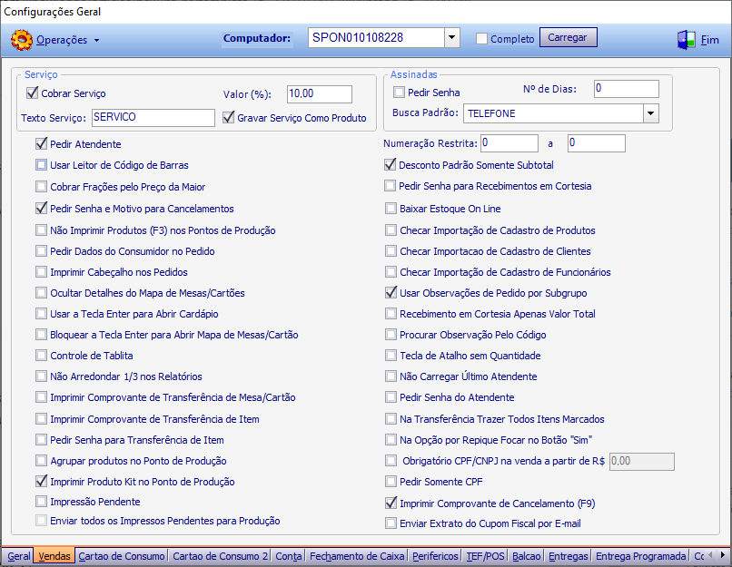Check Não Arredondar 1/3 nos Relatórios
Viewport: 732px width, 567px height.
click(42, 376)
